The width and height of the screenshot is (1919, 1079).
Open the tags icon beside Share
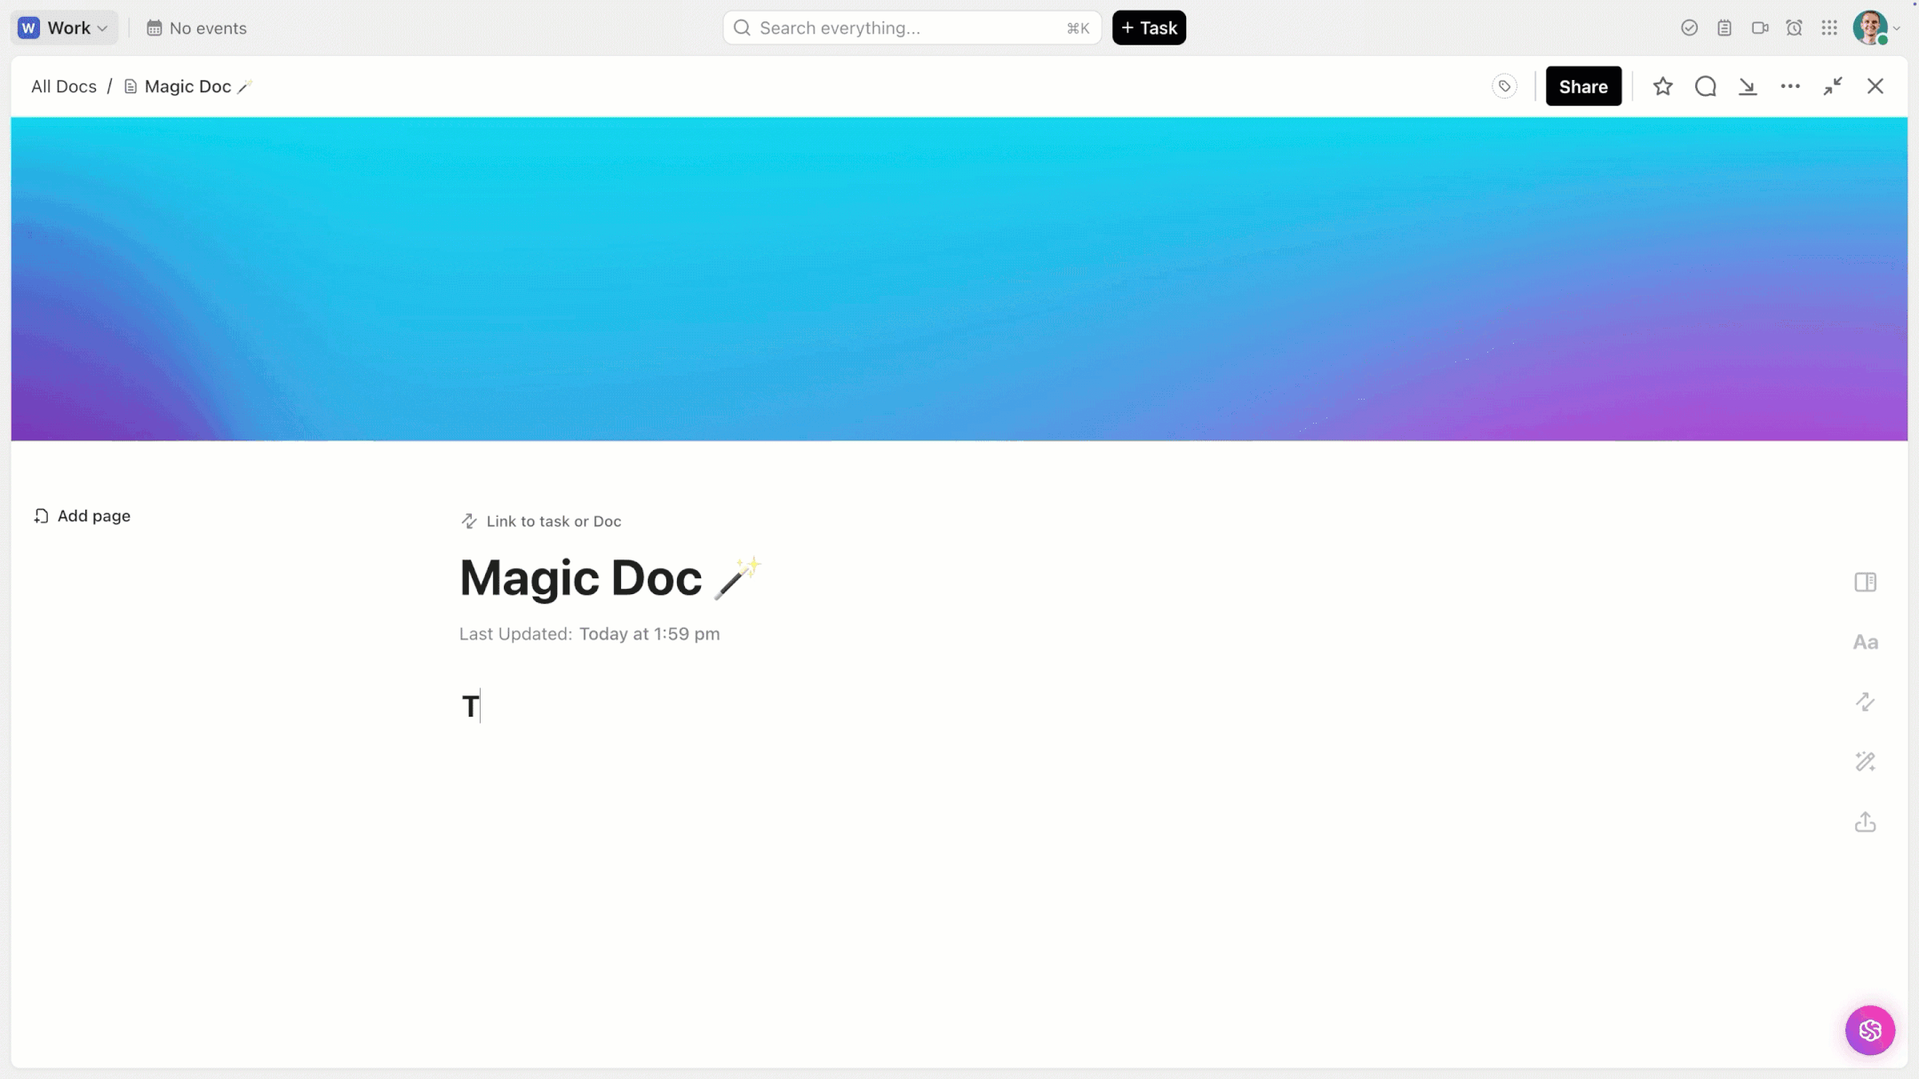pyautogui.click(x=1504, y=86)
